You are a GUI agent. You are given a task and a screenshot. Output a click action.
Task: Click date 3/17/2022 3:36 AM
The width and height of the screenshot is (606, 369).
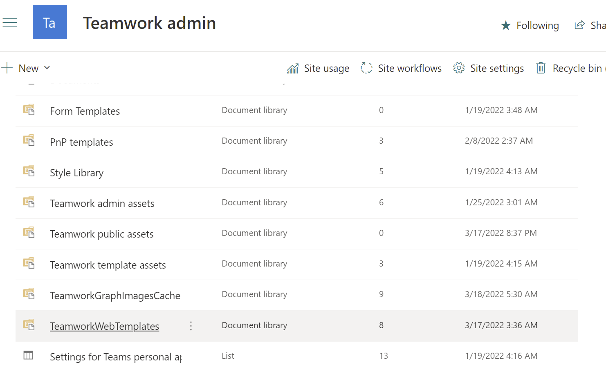pos(501,325)
